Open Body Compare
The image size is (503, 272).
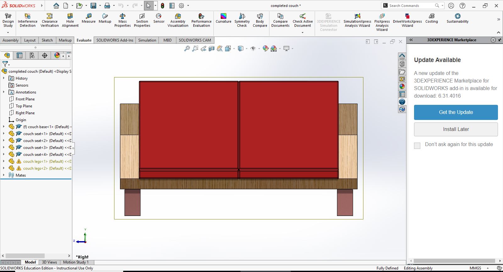(260, 20)
